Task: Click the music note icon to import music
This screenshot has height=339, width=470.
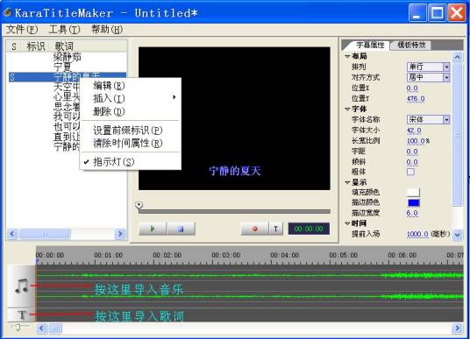Action: tap(22, 286)
